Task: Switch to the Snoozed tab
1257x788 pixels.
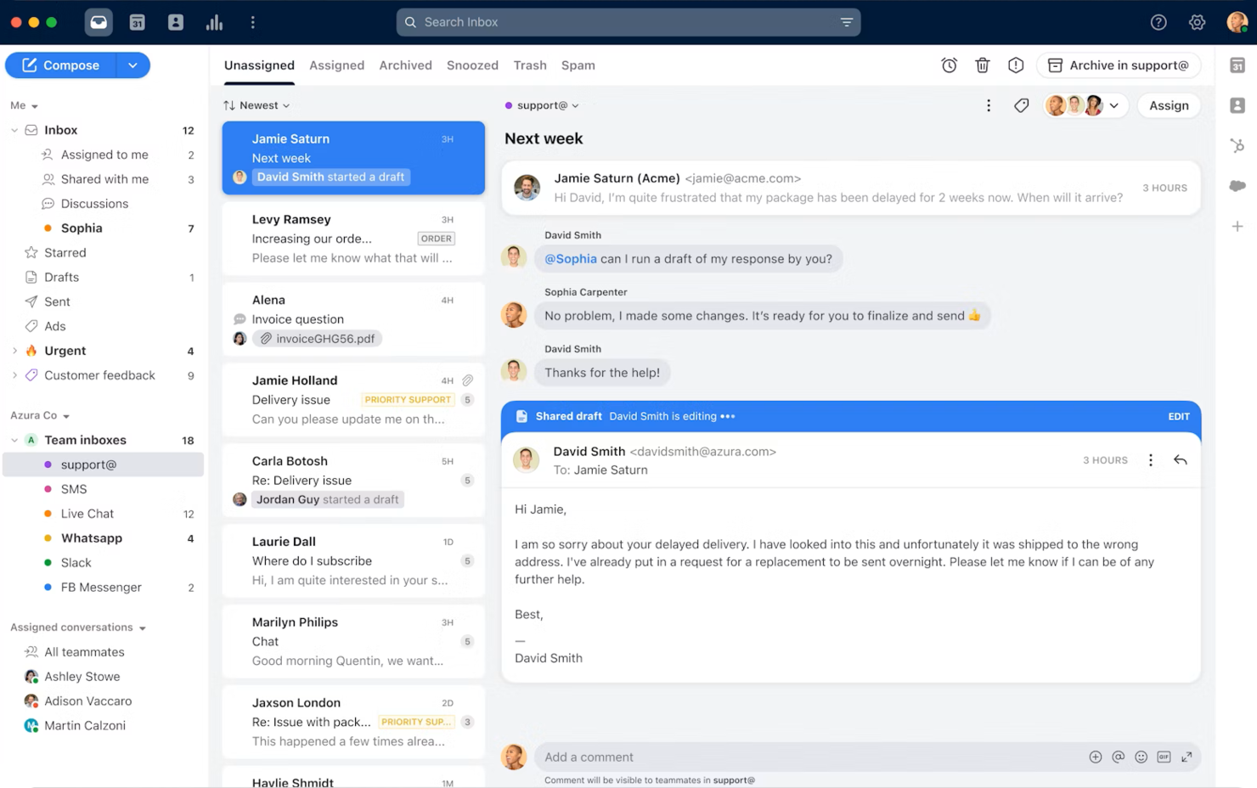Action: pyautogui.click(x=472, y=65)
